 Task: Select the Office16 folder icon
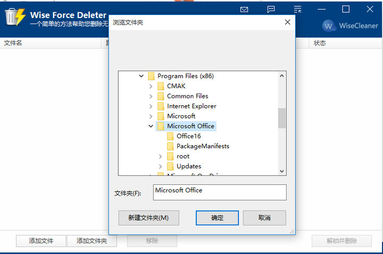coord(170,136)
